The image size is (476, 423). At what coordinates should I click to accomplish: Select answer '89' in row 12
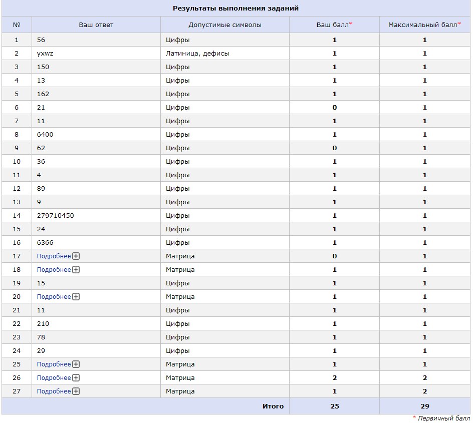41,189
